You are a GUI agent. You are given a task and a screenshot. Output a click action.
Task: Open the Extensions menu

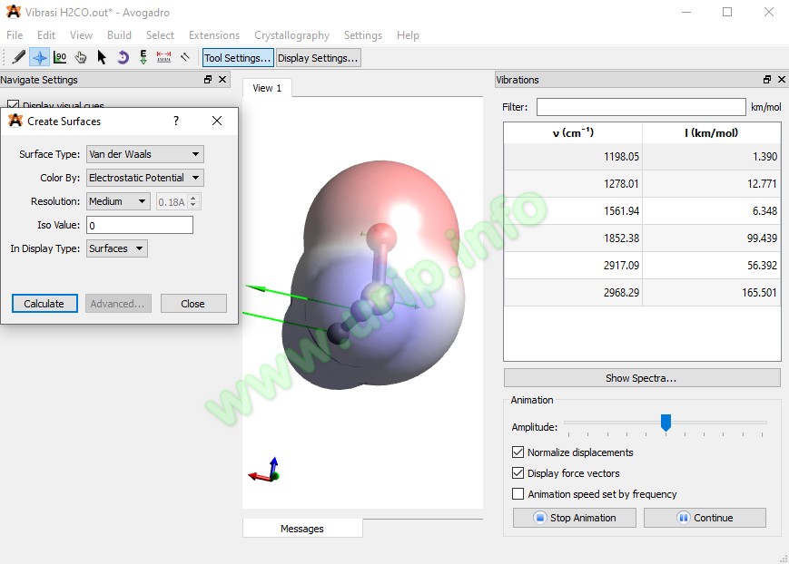[x=214, y=35]
